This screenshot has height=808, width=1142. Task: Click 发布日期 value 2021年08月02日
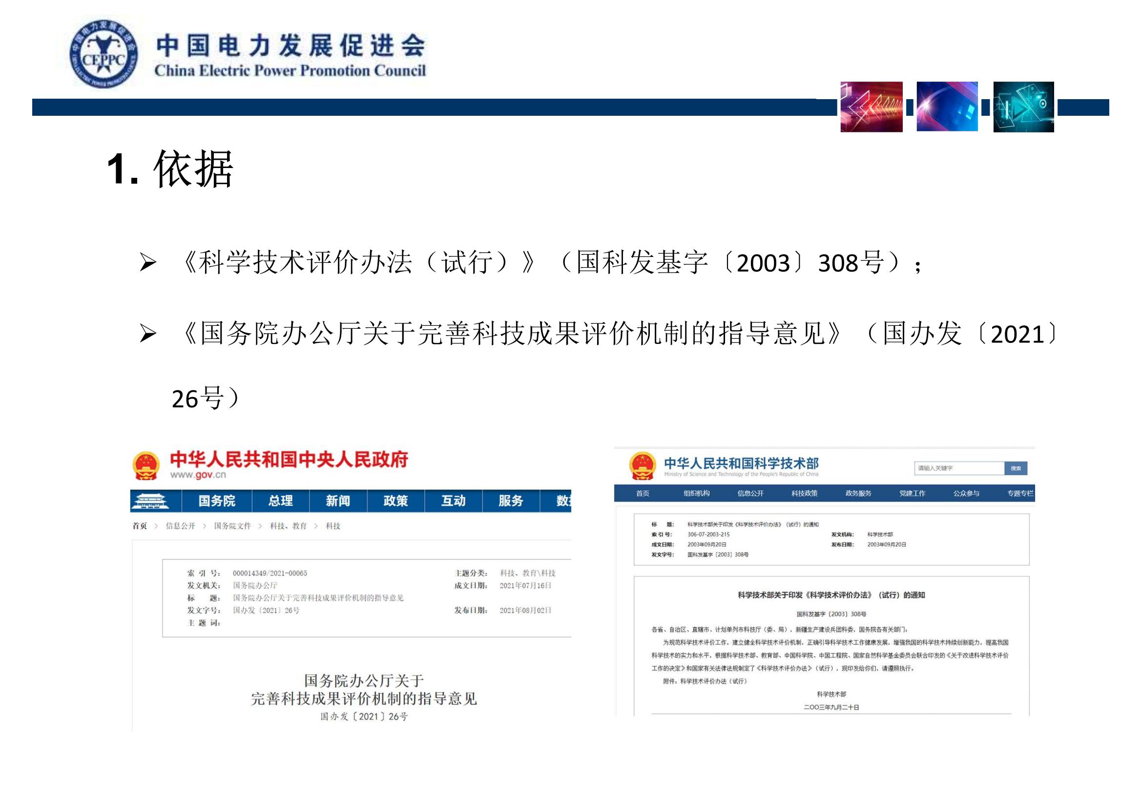[525, 611]
